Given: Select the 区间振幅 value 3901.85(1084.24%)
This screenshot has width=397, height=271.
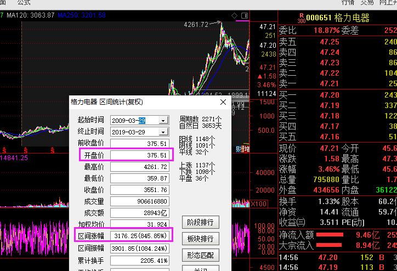Looking at the screenshot, I should click(140, 248).
